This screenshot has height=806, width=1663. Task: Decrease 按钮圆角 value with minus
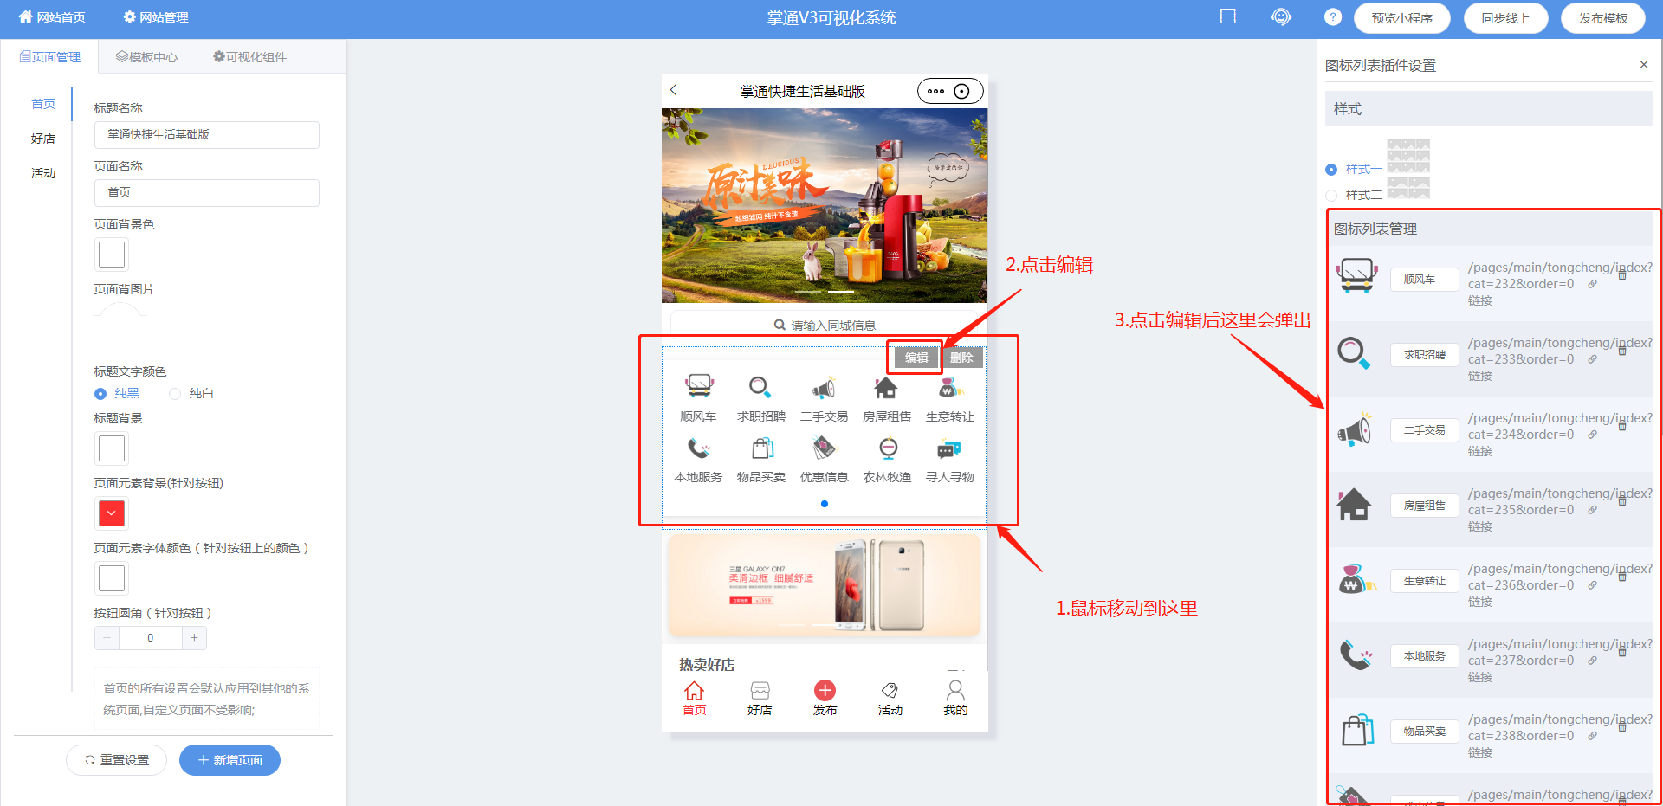coord(107,638)
